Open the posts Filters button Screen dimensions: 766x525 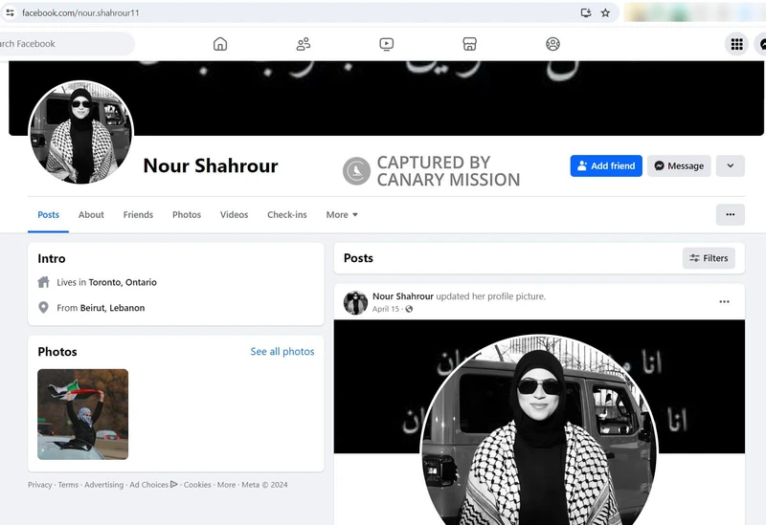709,258
